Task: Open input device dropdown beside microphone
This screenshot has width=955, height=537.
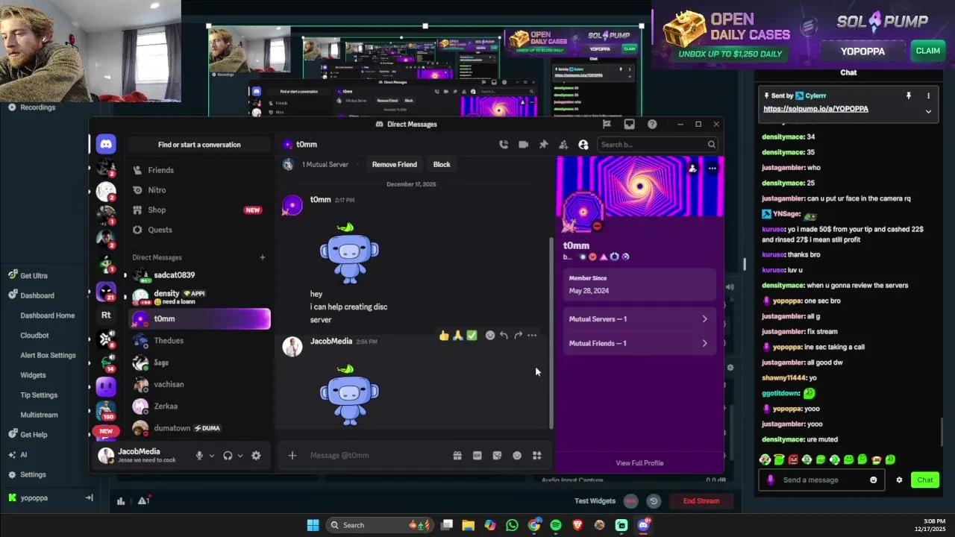Action: (212, 456)
